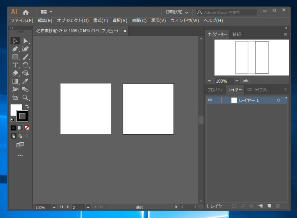Screen dimensions: 297x218
Task: Open the ファイル(F) menu
Action: tap(22, 20)
